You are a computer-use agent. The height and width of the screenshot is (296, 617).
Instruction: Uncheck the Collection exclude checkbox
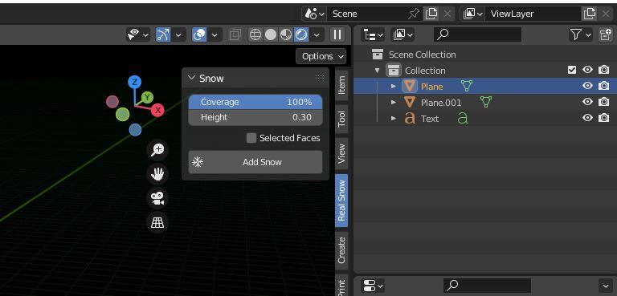[572, 71]
